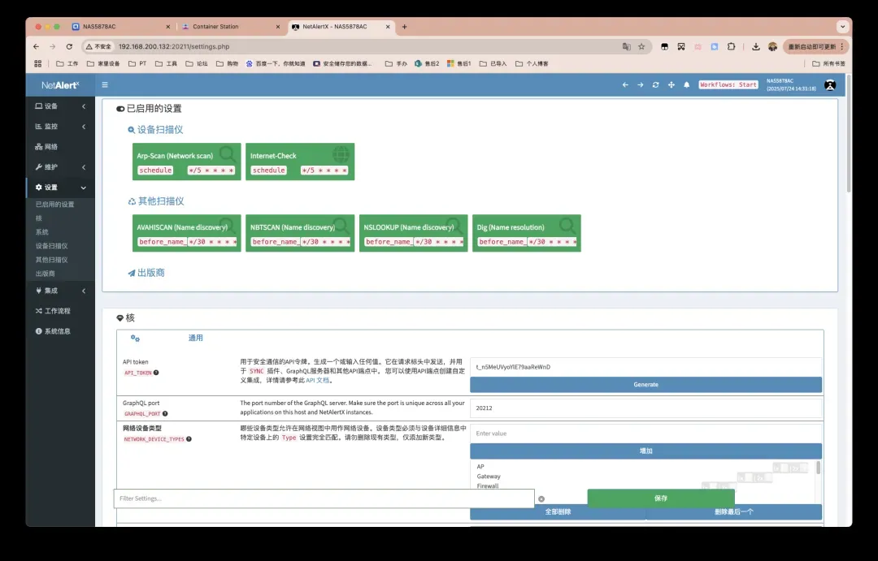
Task: Open 设备扫描仪 in the settings submenu
Action: tap(51, 246)
